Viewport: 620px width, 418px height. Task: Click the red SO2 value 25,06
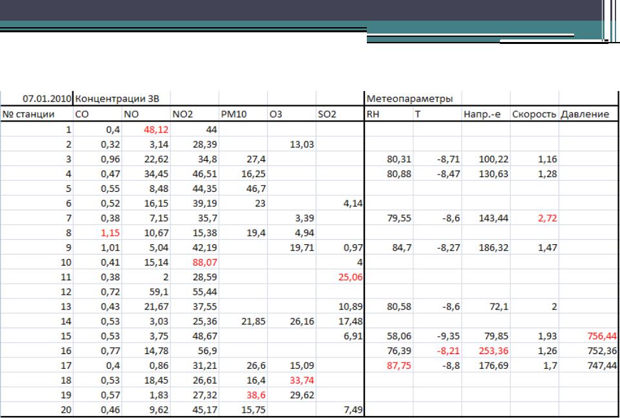[350, 277]
